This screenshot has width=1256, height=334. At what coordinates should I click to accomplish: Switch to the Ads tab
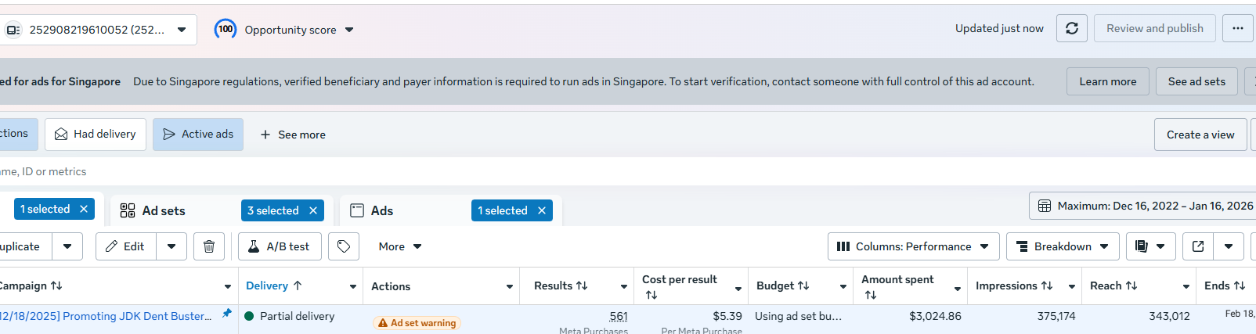381,210
